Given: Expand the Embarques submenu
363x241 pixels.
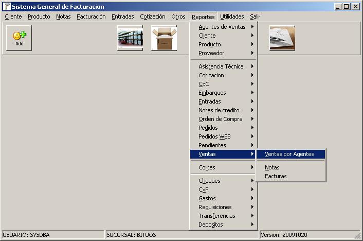Looking at the screenshot, I should click(223, 93).
